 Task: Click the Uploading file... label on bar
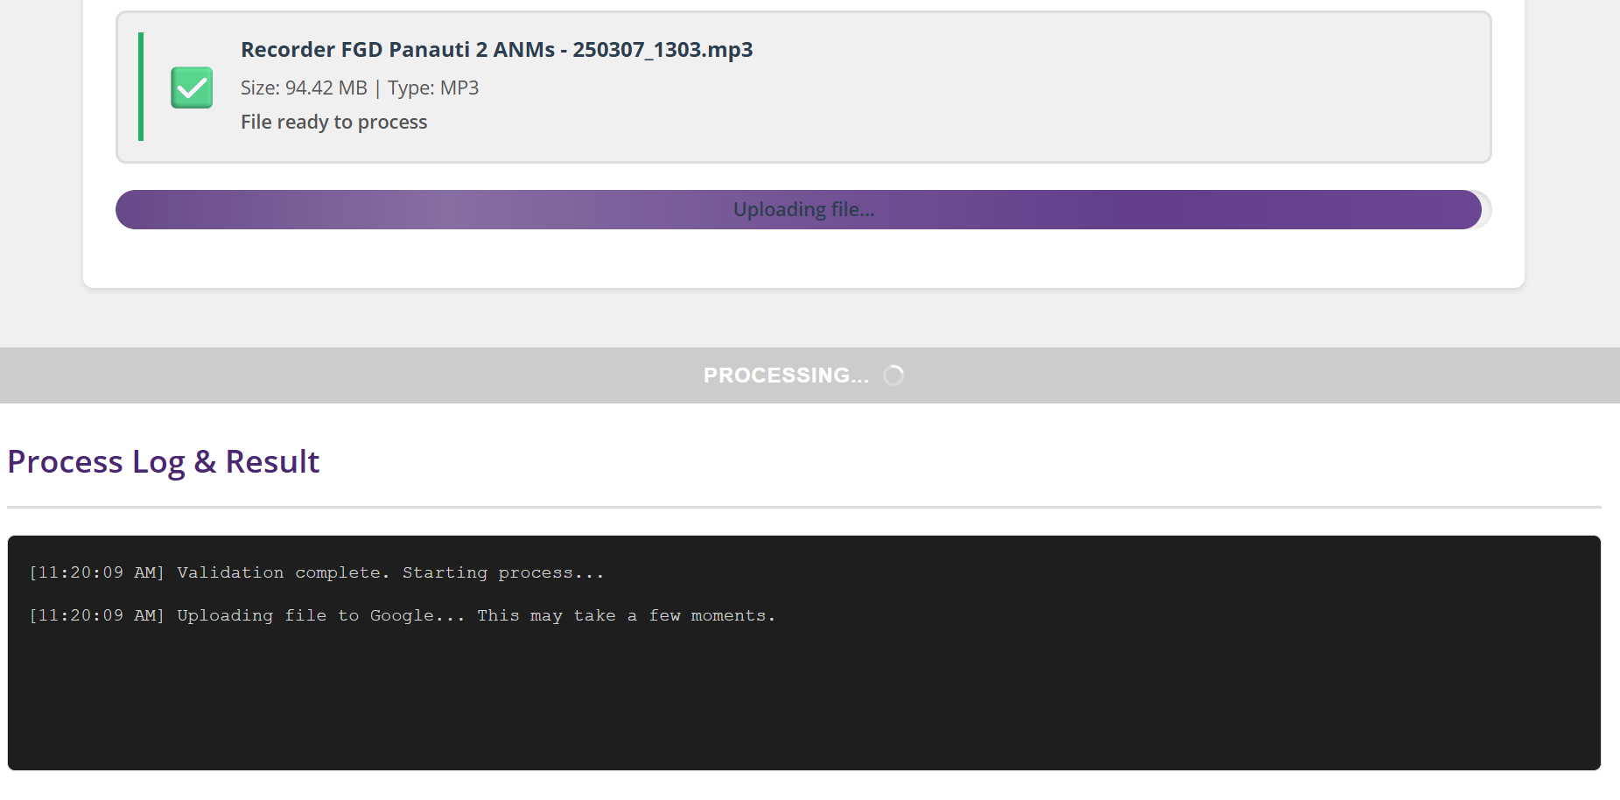point(803,210)
